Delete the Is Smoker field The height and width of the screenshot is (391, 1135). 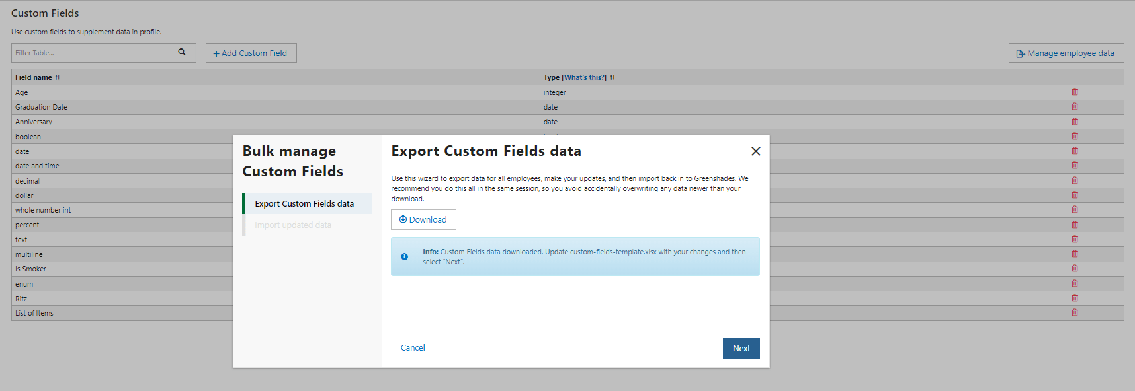(x=1075, y=269)
